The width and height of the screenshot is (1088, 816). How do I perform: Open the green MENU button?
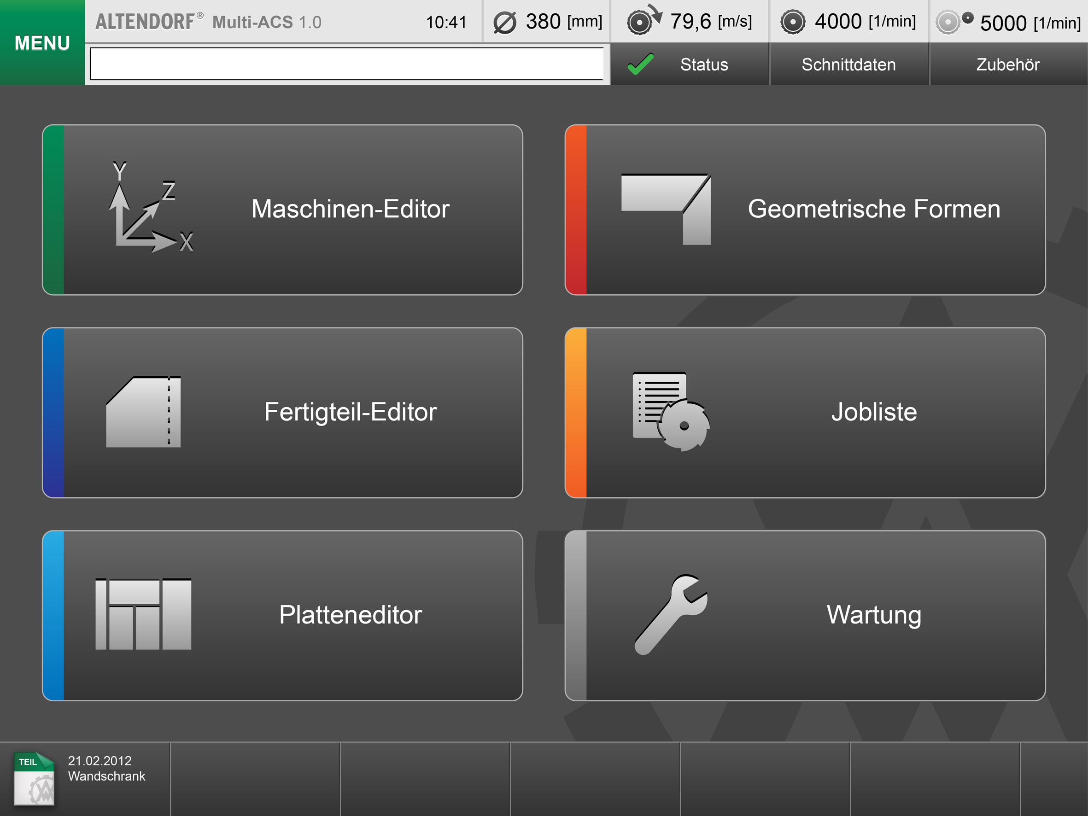(42, 43)
